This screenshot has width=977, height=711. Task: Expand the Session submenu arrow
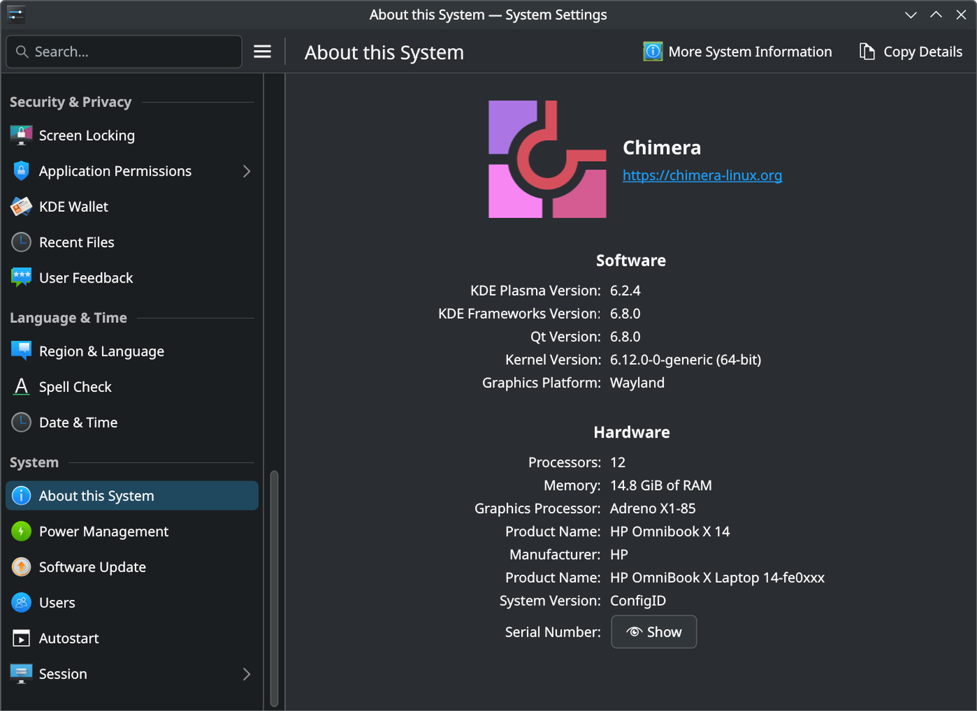point(247,674)
